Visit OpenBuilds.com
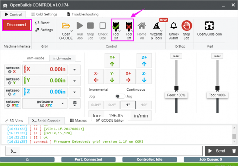Image resolution: width=238 pixels, height=166 pixels. (x=209, y=29)
